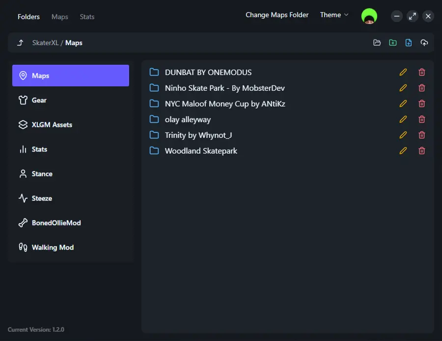Click pencil icon for NYC Maloof Money Cup

[x=403, y=104]
